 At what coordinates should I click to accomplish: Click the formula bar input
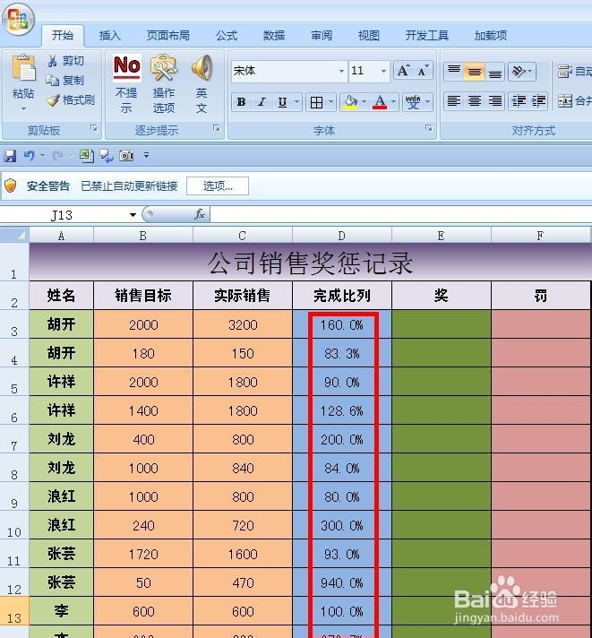400,214
